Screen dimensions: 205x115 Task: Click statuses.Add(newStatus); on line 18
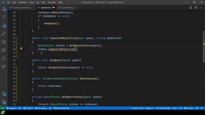(x=56, y=12)
